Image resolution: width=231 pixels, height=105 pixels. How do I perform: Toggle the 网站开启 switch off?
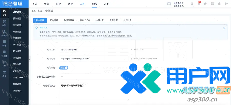(x=64, y=68)
